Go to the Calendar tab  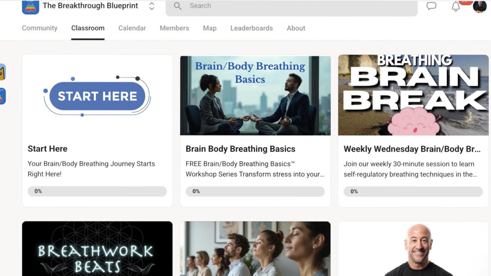[x=132, y=28]
